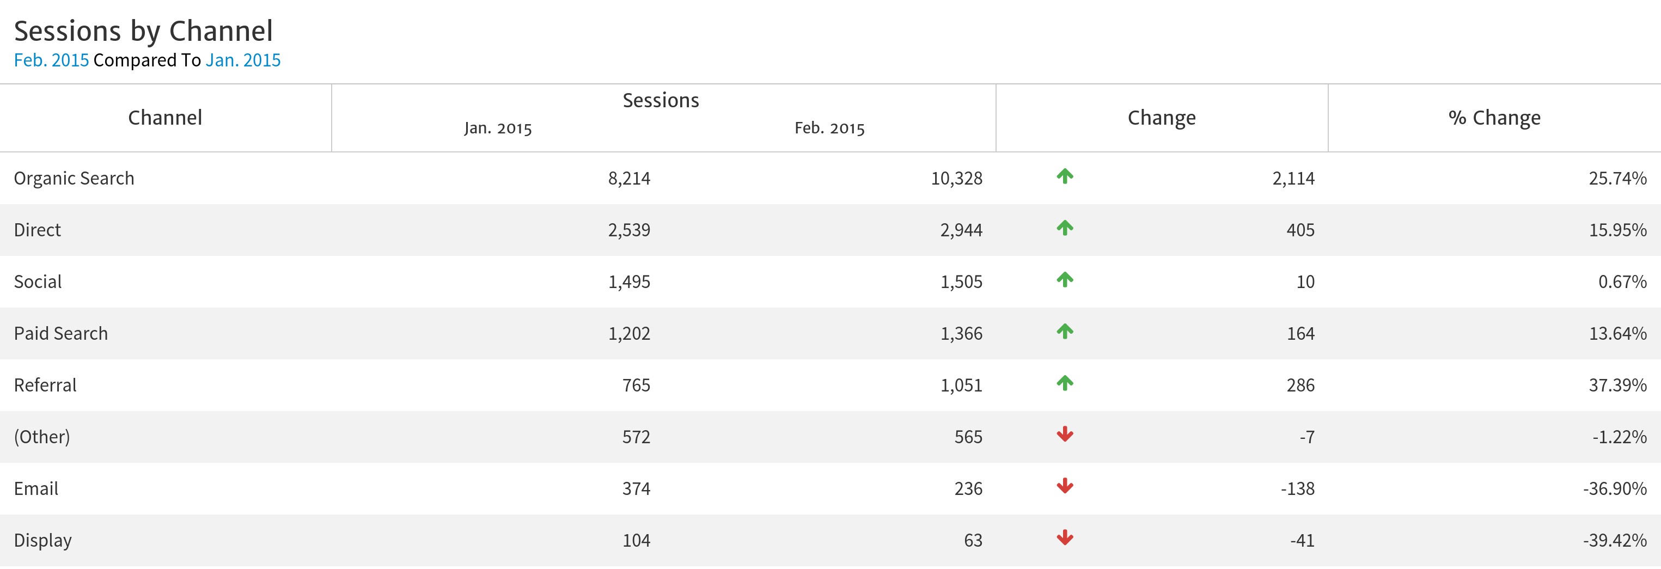The image size is (1661, 569).
Task: Click the Paid Search green up arrow
Action: point(1065,331)
